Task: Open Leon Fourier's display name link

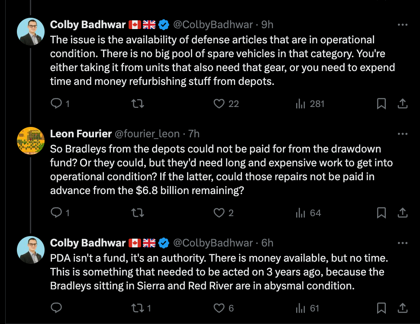Action: 81,134
